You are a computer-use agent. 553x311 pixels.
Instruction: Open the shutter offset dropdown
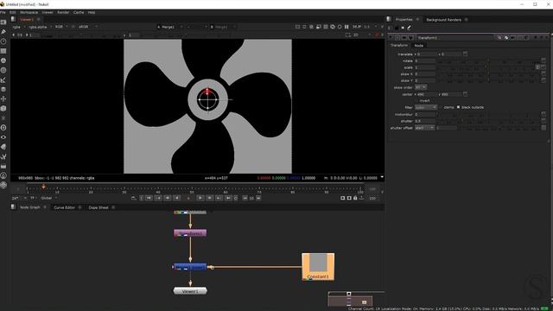(424, 128)
